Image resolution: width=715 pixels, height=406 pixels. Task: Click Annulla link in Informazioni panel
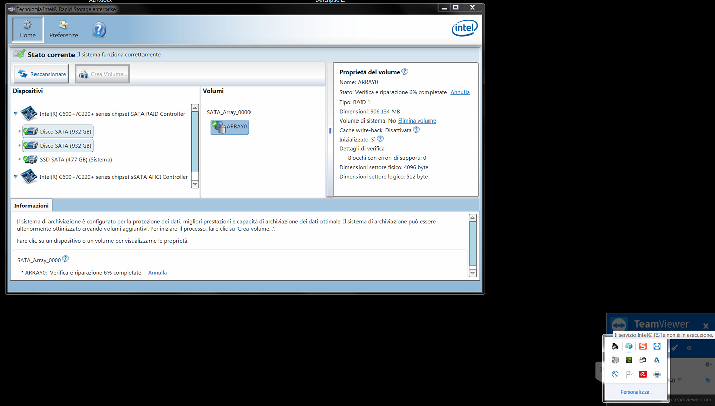[157, 272]
